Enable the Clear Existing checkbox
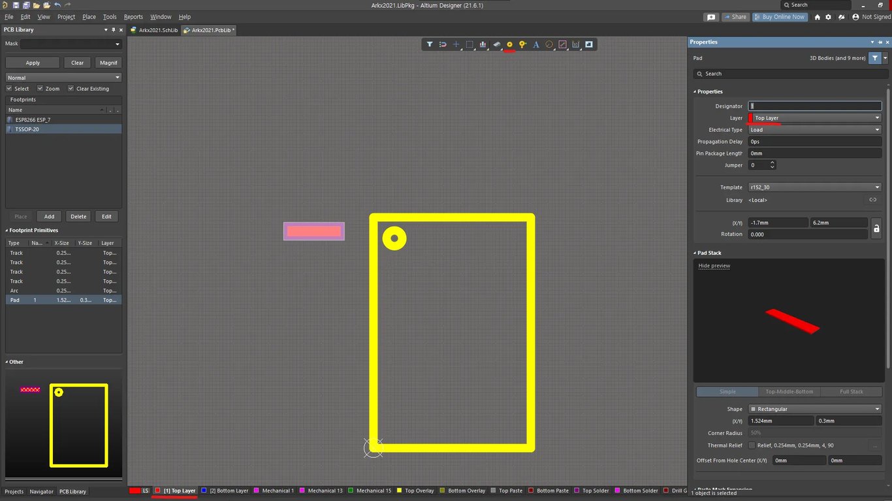 71,88
